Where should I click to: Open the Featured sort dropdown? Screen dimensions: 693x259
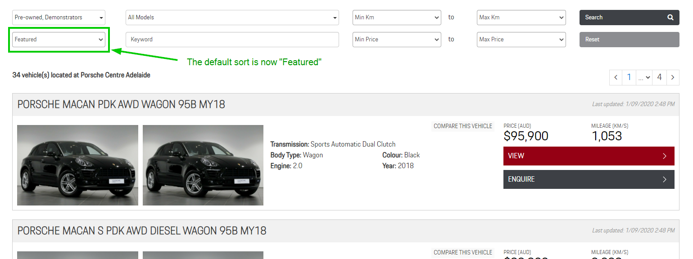(x=59, y=39)
